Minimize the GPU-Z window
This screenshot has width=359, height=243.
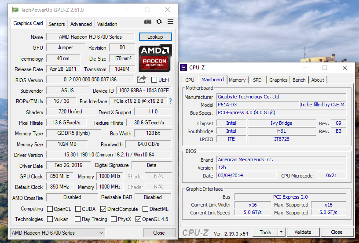click(x=128, y=10)
